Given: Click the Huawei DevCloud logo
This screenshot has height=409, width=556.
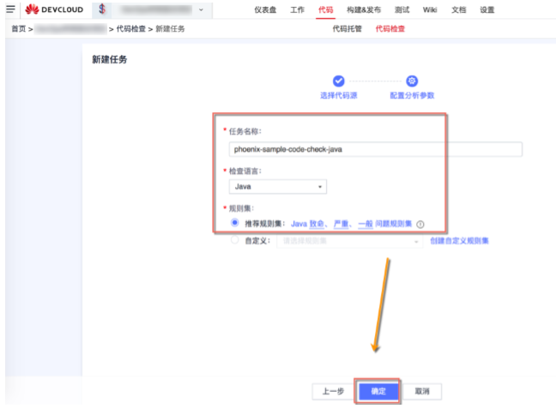Looking at the screenshot, I should point(54,9).
